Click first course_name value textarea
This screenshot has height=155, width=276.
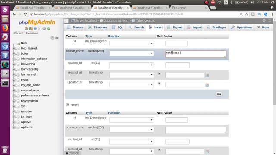pyautogui.click(x=196, y=54)
